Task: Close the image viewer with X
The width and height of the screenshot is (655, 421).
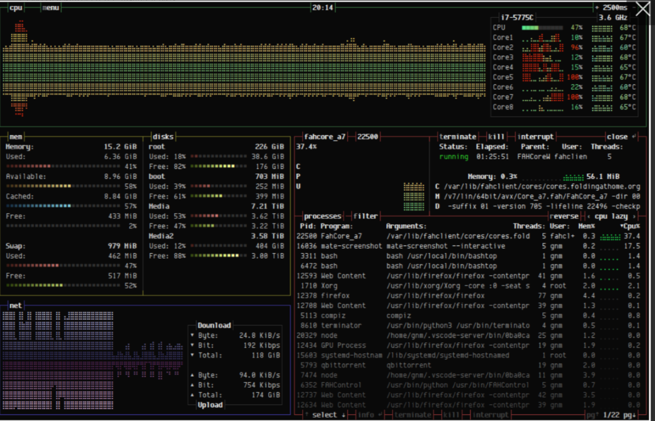Action: [x=643, y=8]
